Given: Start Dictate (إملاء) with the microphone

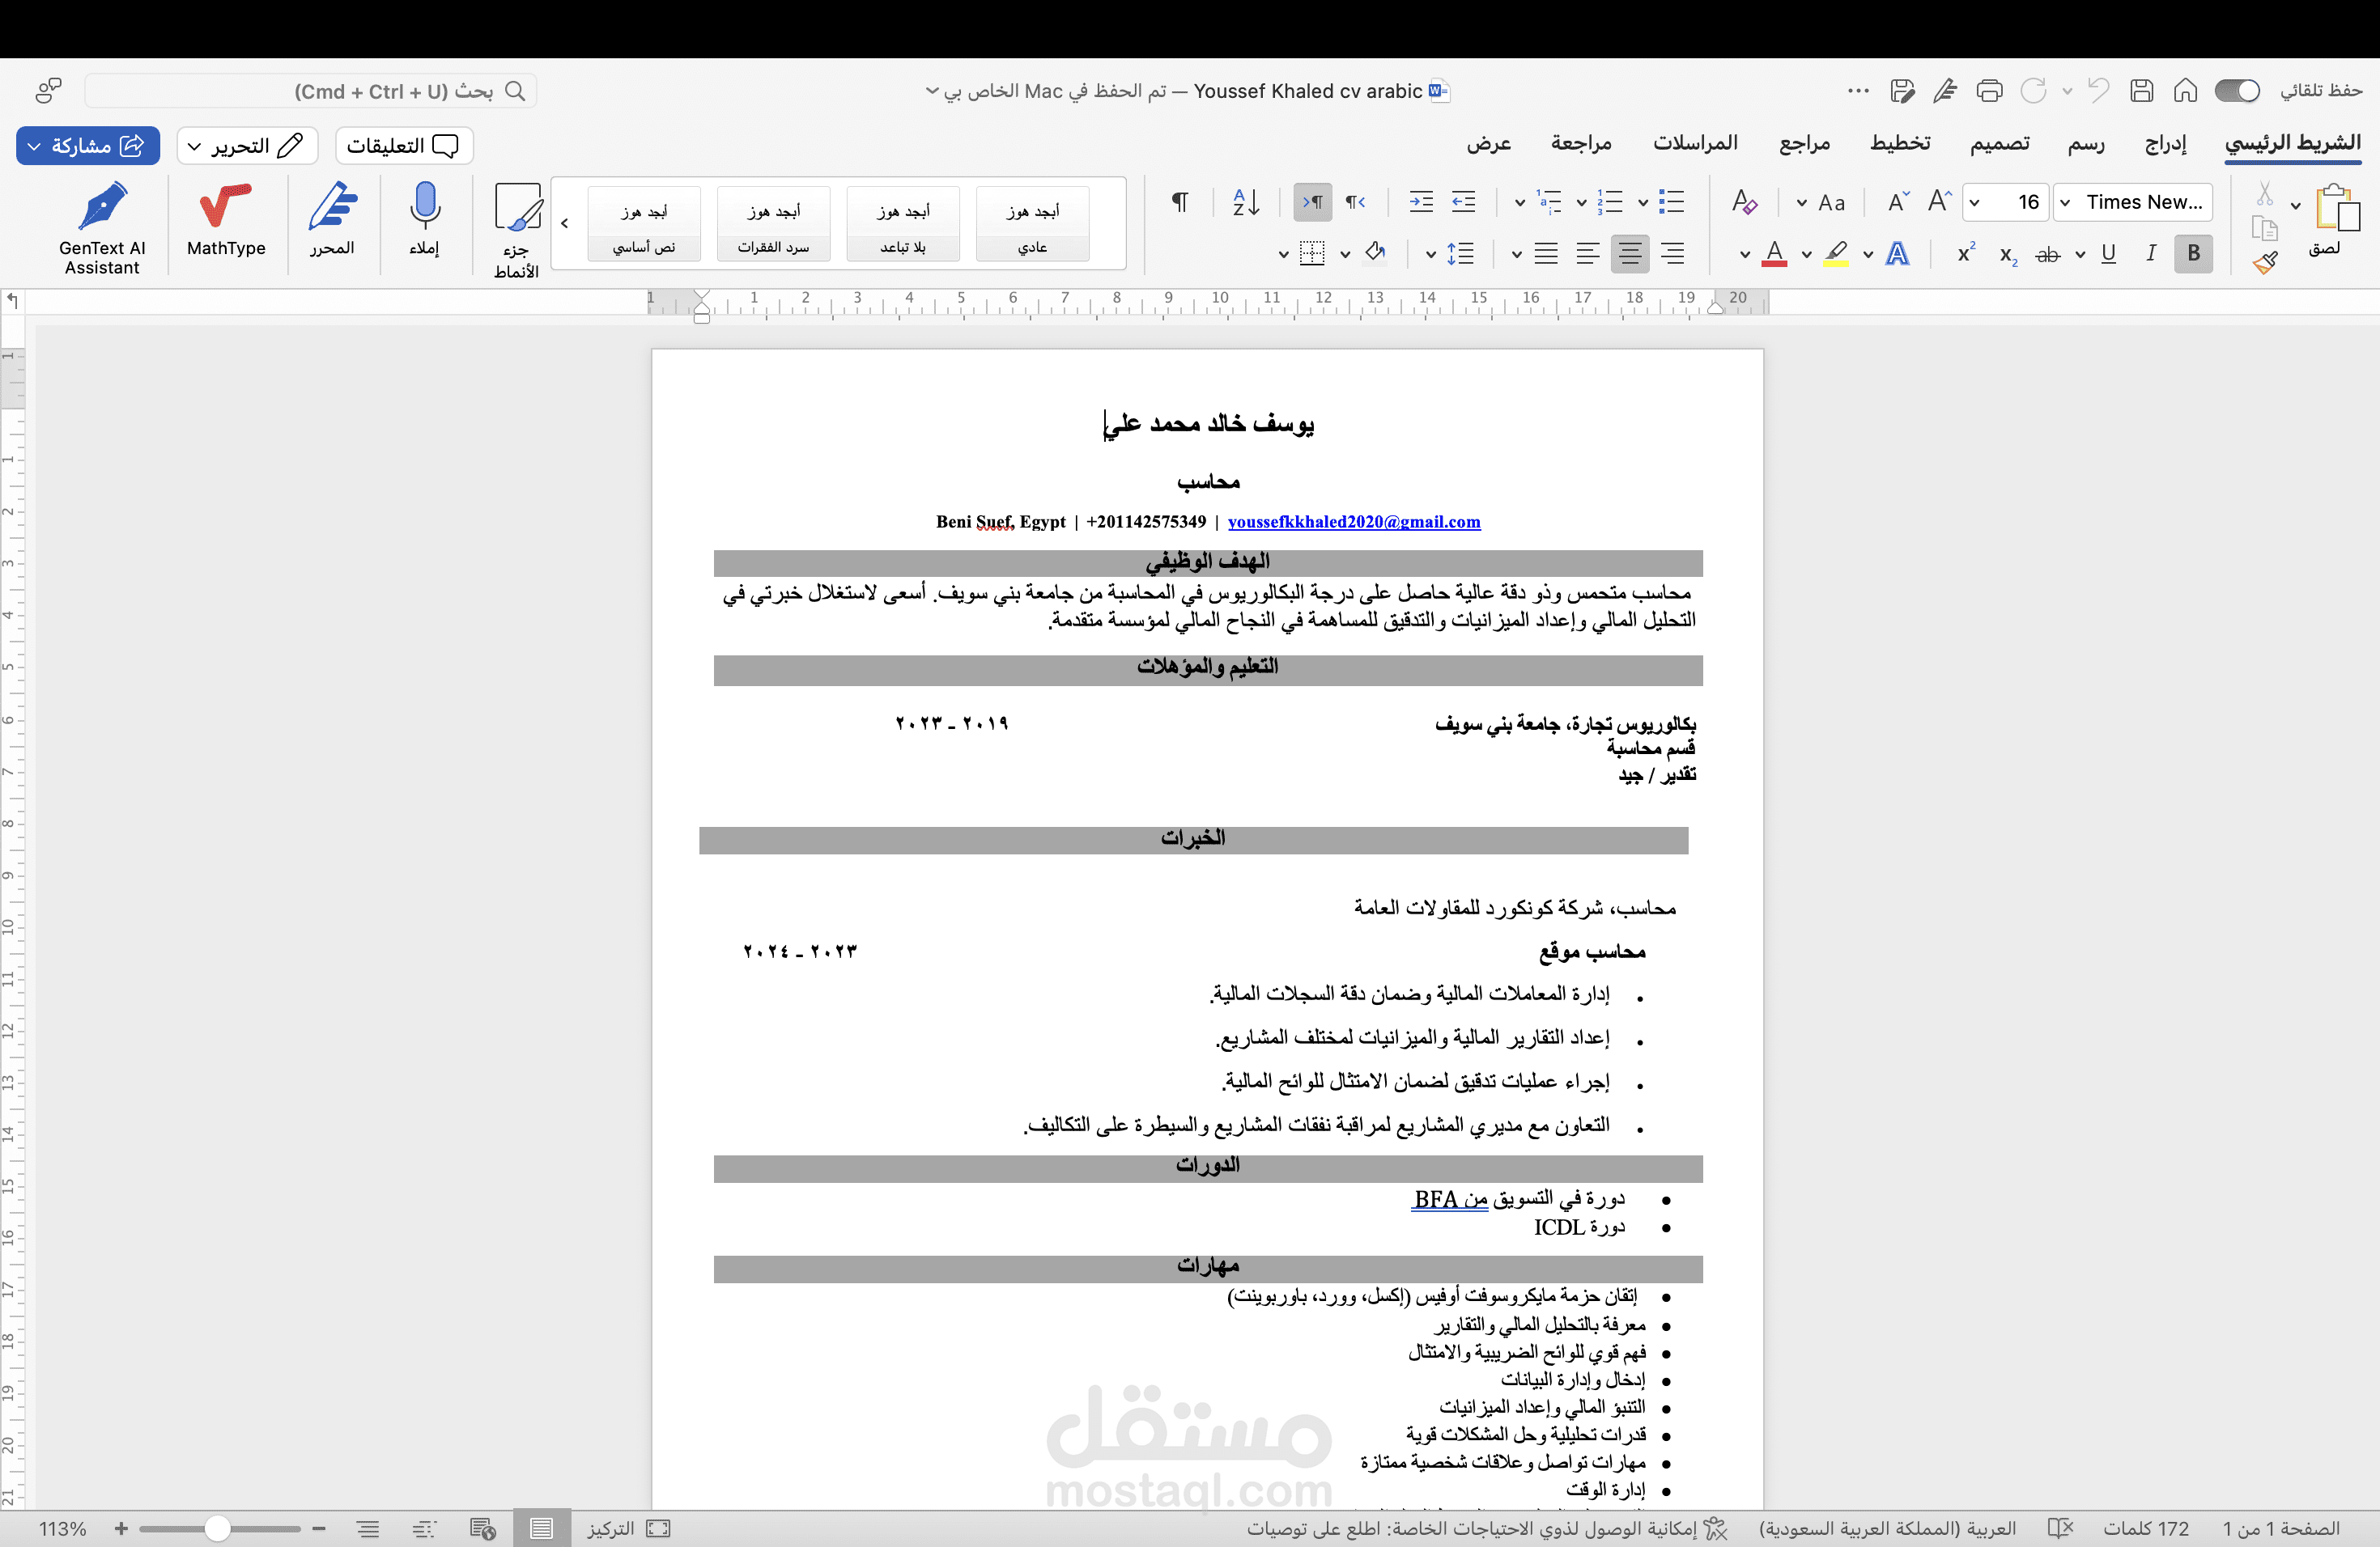Looking at the screenshot, I should pos(425,220).
